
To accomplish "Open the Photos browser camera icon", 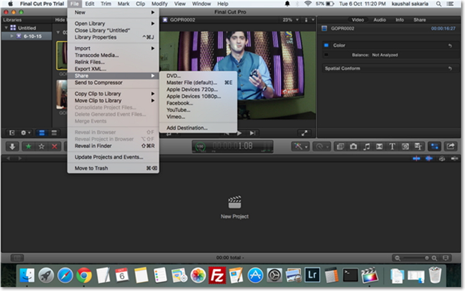I will [352, 147].
